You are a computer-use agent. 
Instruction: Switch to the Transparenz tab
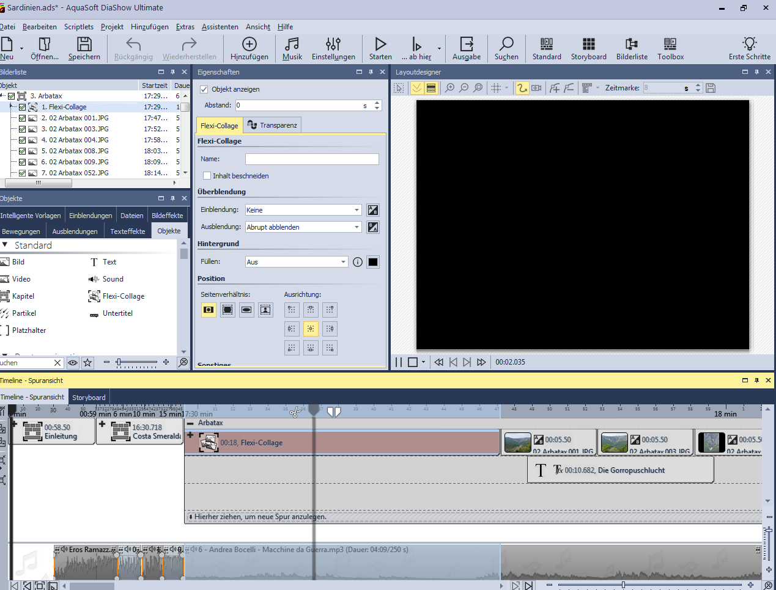pyautogui.click(x=273, y=125)
